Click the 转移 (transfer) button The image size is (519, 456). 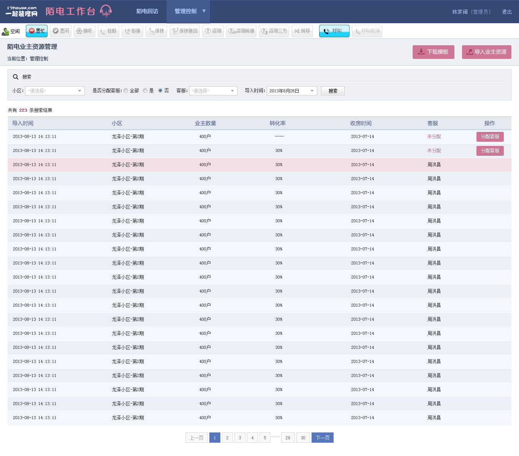pyautogui.click(x=302, y=31)
